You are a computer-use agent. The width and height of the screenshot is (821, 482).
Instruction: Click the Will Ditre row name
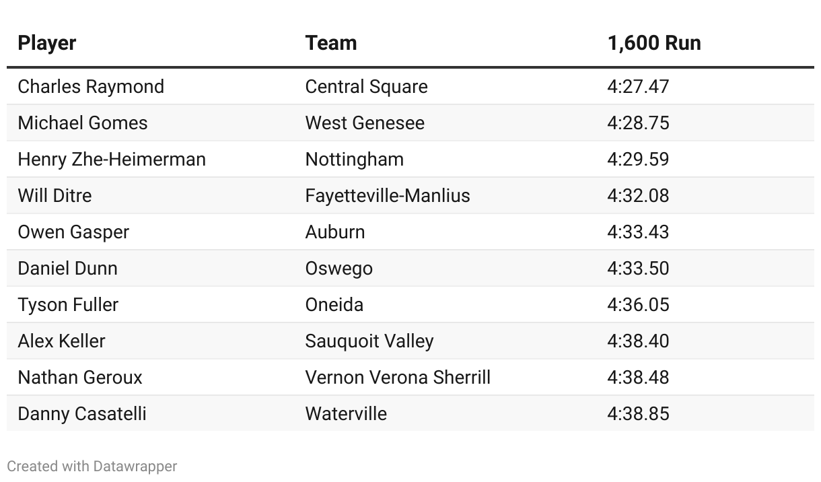[55, 196]
